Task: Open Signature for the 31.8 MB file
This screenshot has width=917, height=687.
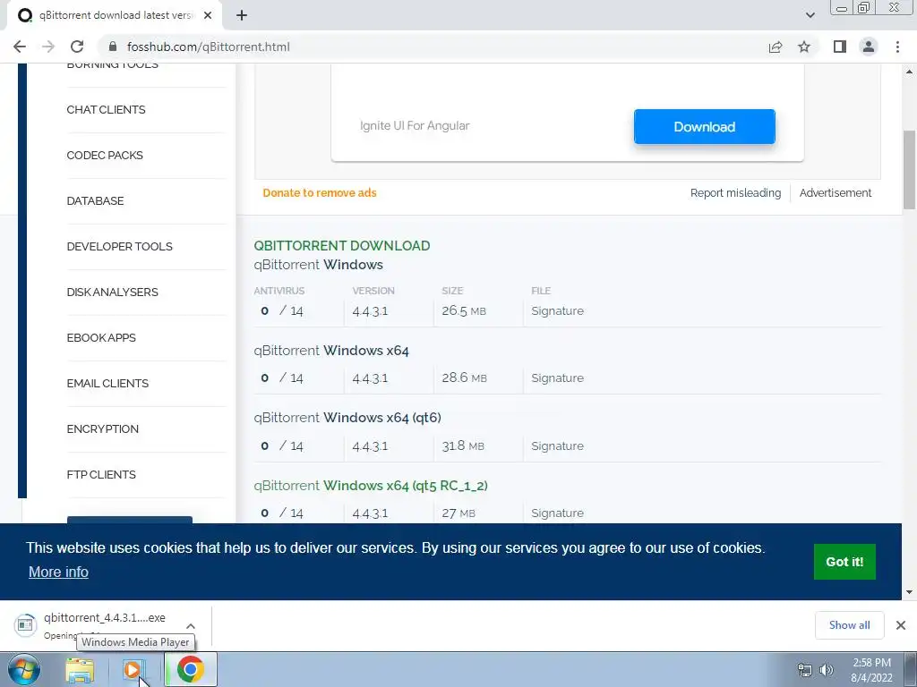Action: click(x=557, y=445)
